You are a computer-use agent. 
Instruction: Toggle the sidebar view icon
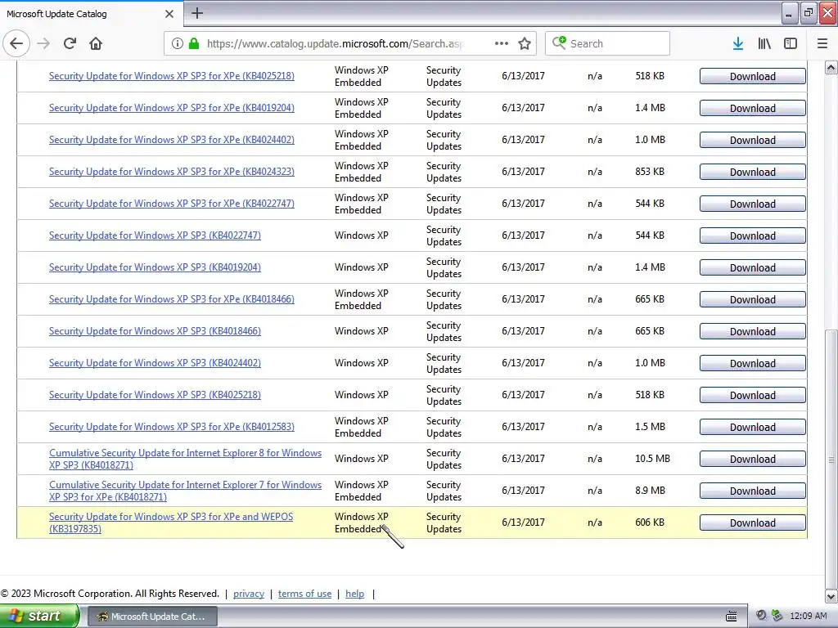point(791,43)
